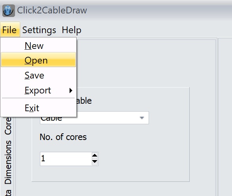Open the Help menu

tap(72, 30)
